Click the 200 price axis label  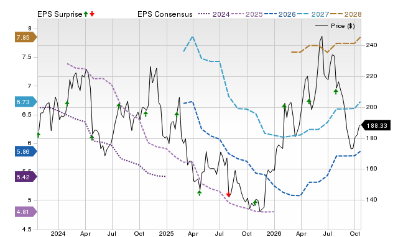371,107
